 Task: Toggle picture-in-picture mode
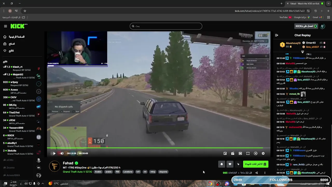tap(225, 153)
